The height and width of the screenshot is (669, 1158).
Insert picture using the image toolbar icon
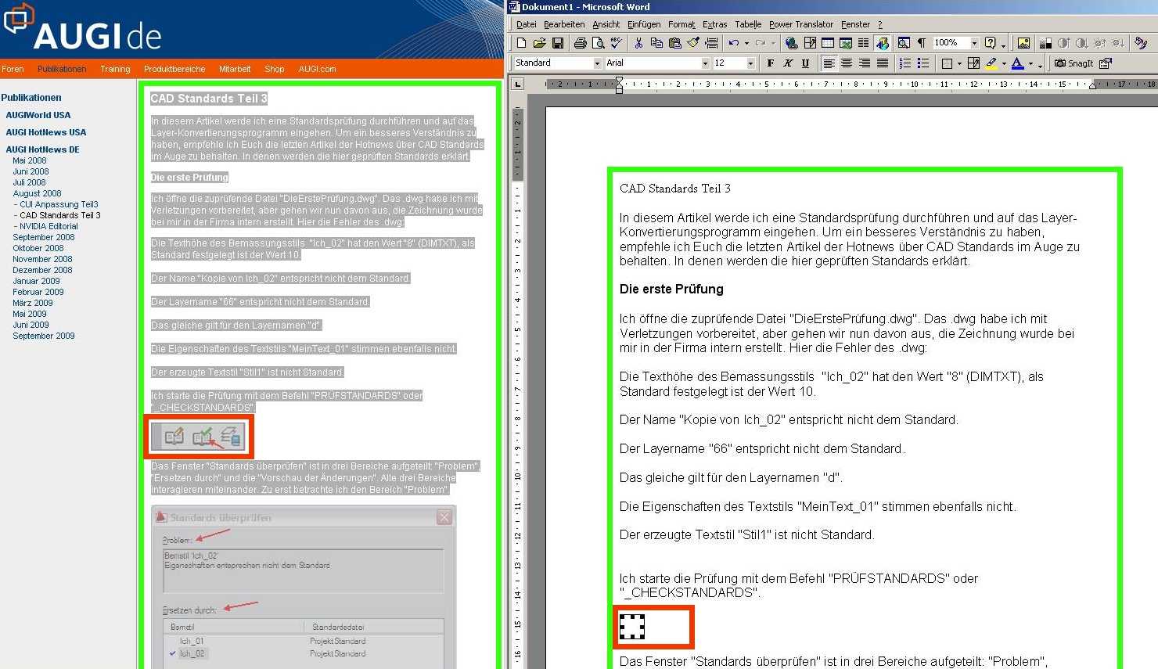1023,43
